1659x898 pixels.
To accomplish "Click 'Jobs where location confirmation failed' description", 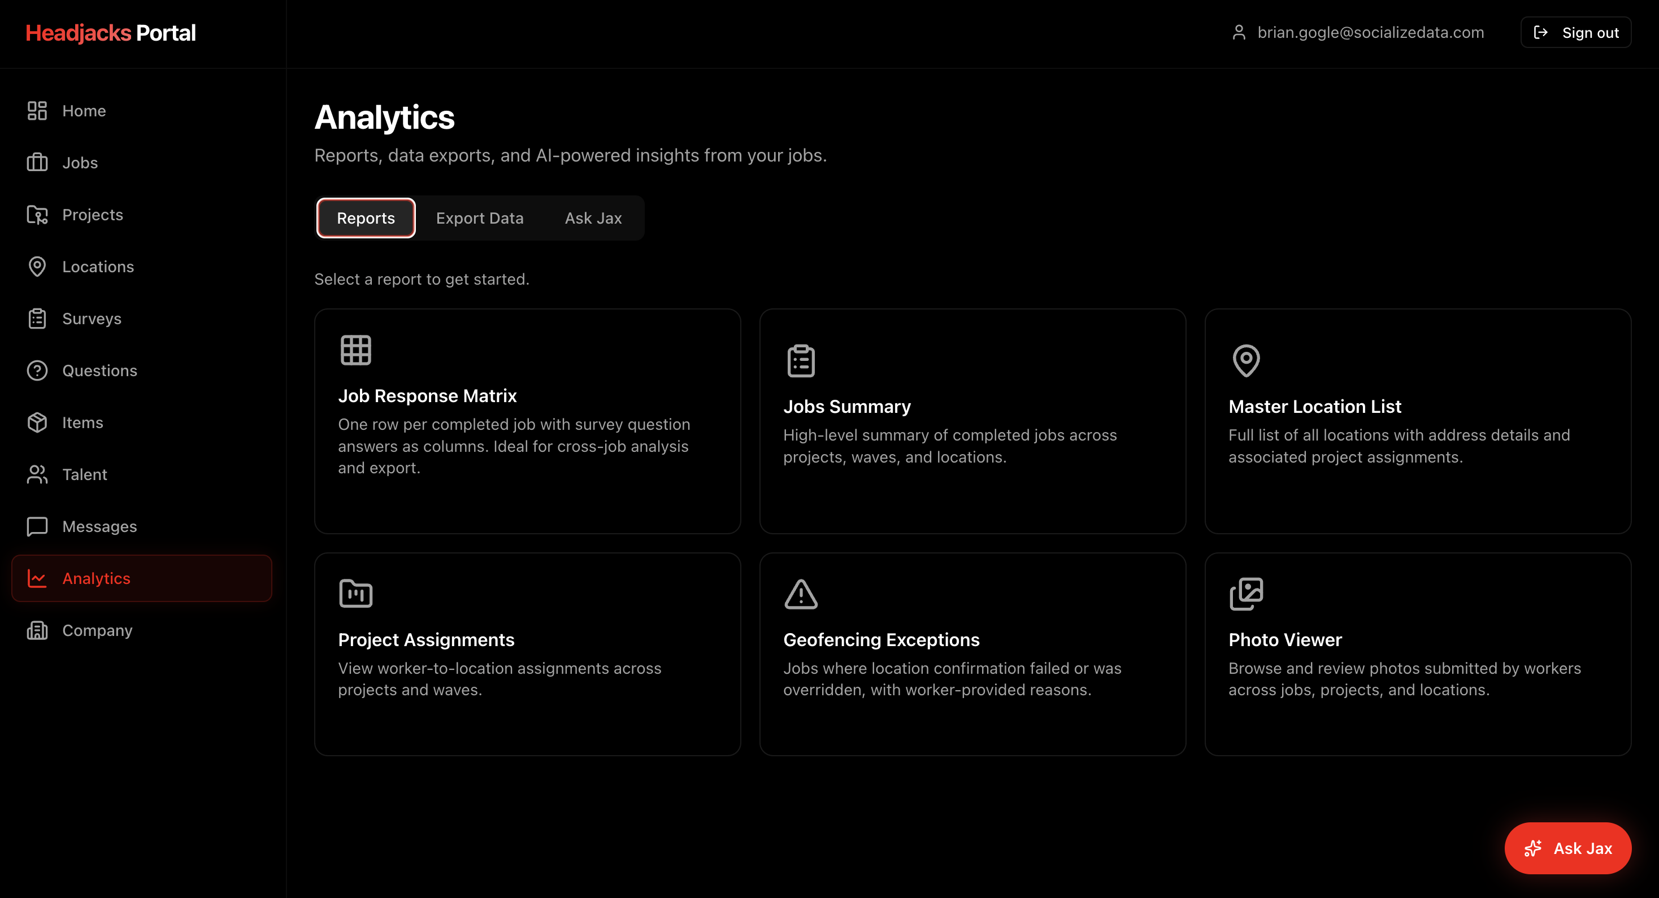I will 952,679.
